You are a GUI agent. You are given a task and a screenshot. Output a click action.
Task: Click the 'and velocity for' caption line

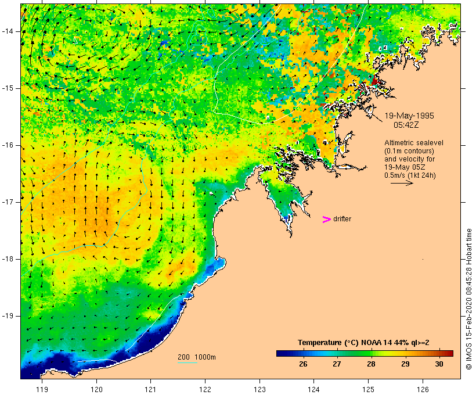tap(409, 159)
